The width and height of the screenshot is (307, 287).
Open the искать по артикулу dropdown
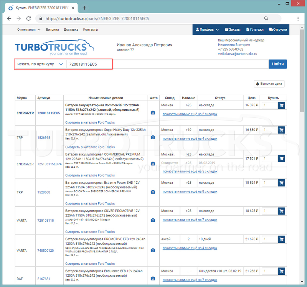point(40,64)
